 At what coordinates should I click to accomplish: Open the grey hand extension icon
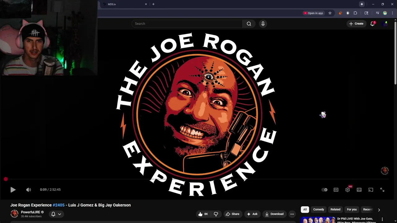coord(348,13)
